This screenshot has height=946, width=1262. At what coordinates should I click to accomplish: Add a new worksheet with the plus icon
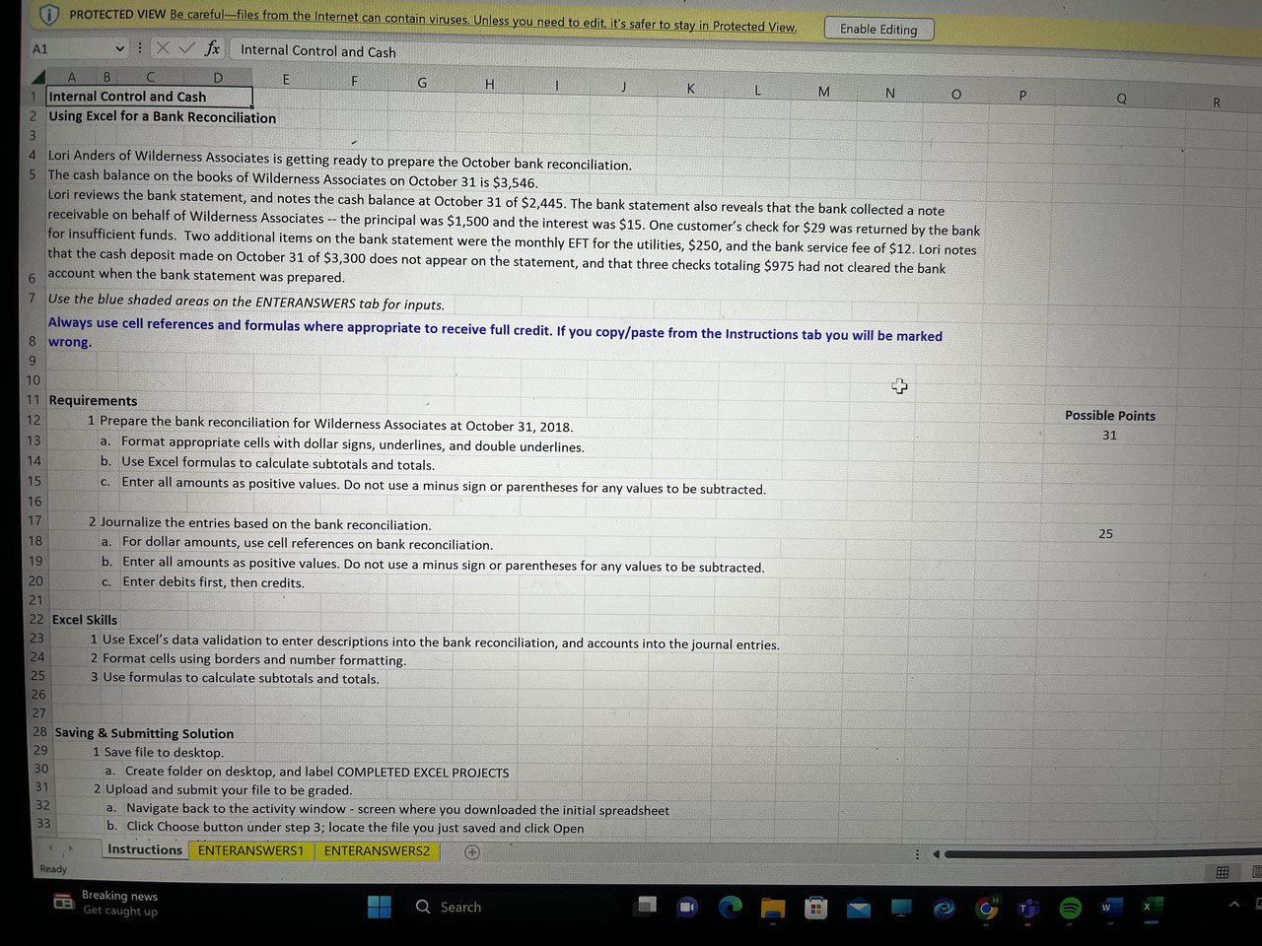(471, 851)
